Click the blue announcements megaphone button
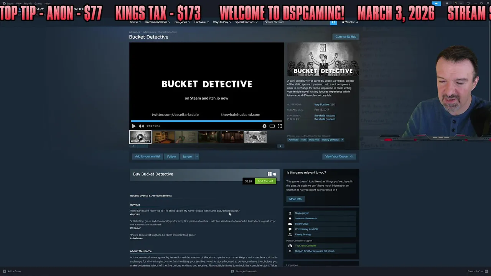Viewport: 491px width, 276px height. pos(436,3)
